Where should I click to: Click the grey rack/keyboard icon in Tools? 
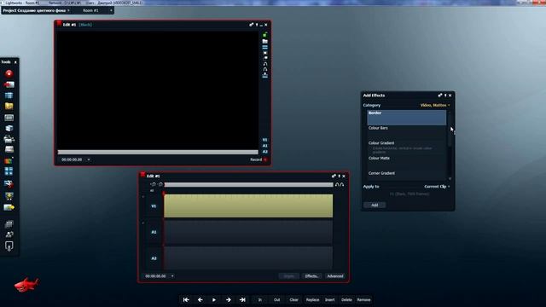pos(9,118)
